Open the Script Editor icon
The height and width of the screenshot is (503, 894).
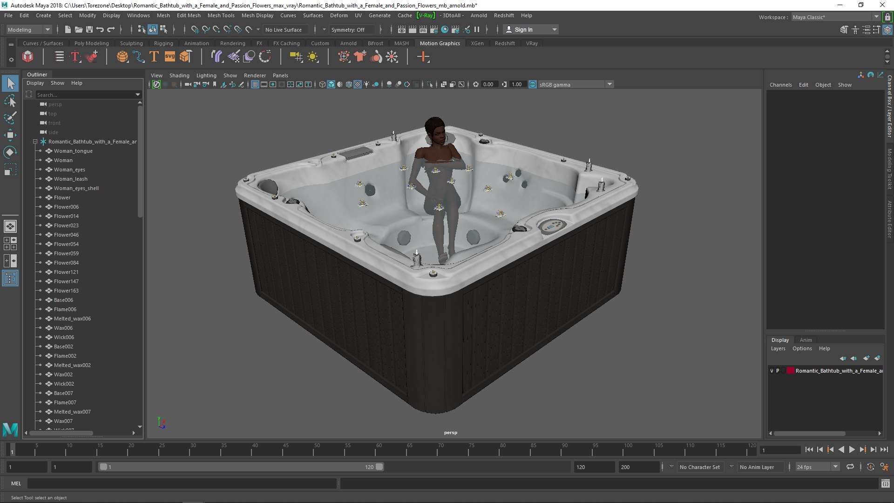(x=885, y=484)
